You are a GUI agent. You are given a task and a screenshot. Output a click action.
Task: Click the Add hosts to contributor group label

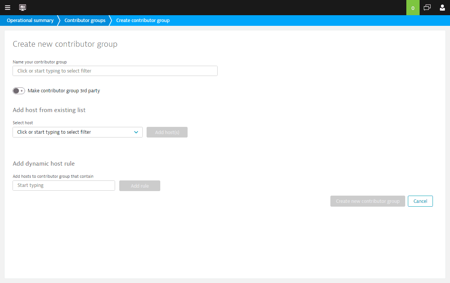pos(53,176)
